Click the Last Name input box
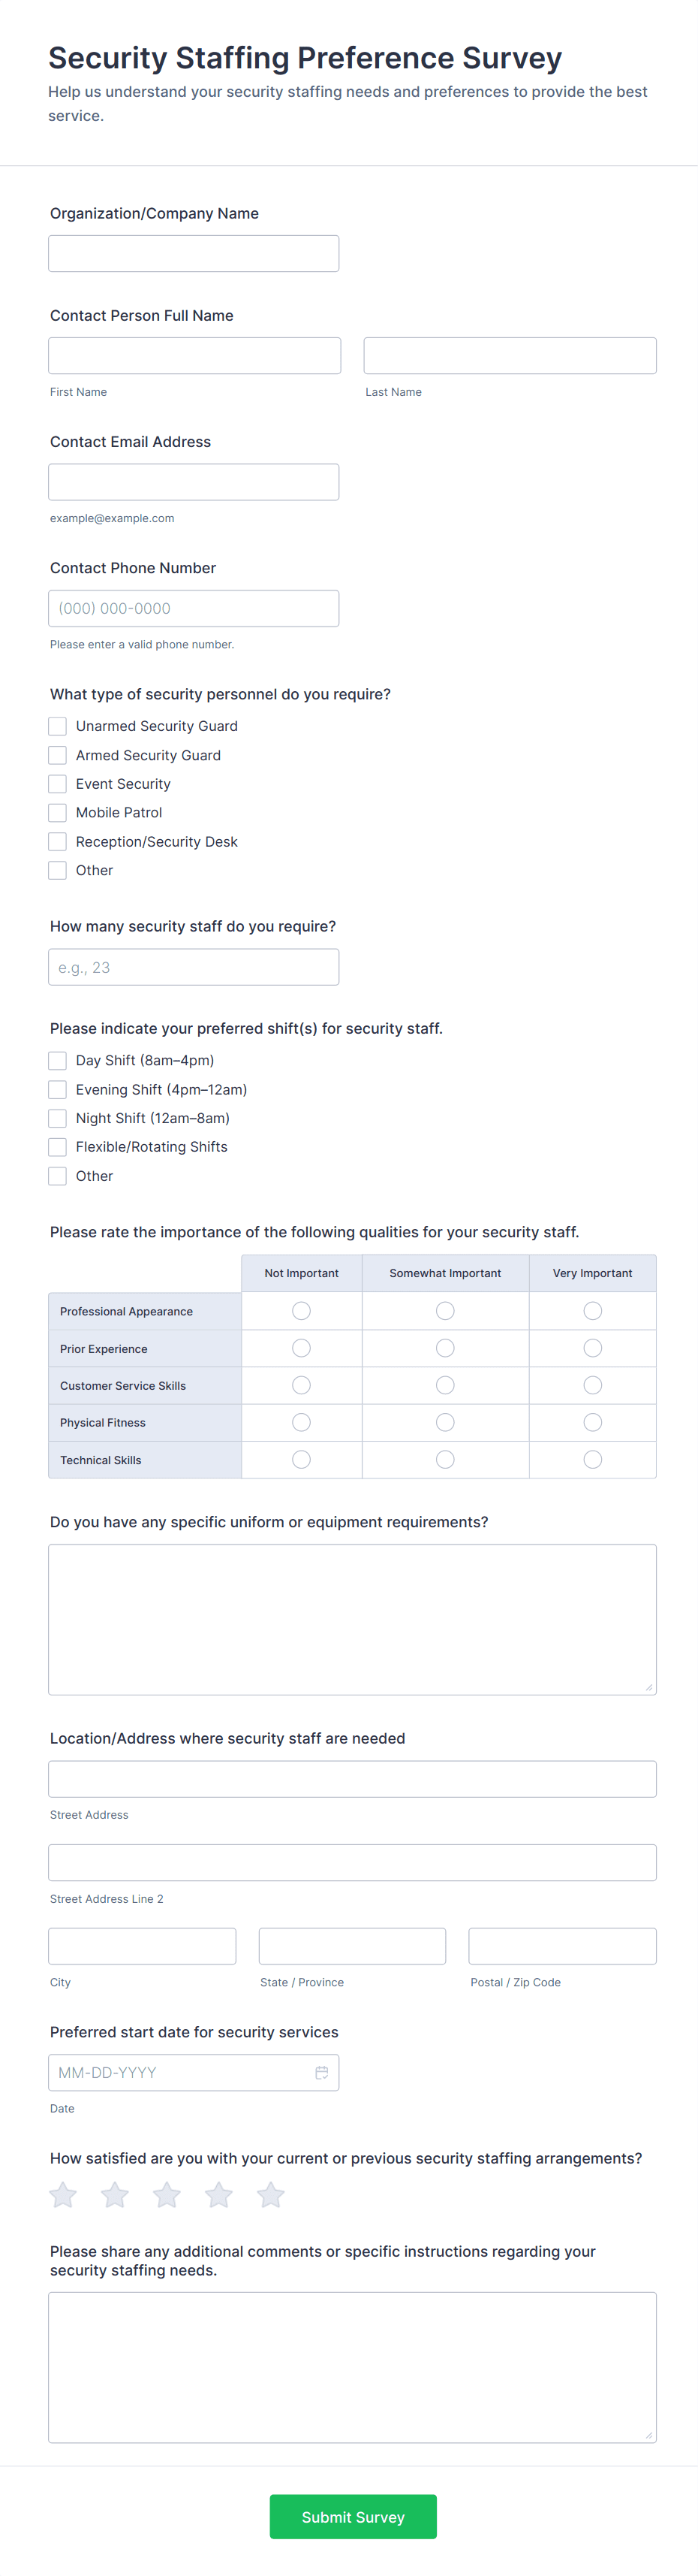The image size is (698, 2576). [x=510, y=356]
